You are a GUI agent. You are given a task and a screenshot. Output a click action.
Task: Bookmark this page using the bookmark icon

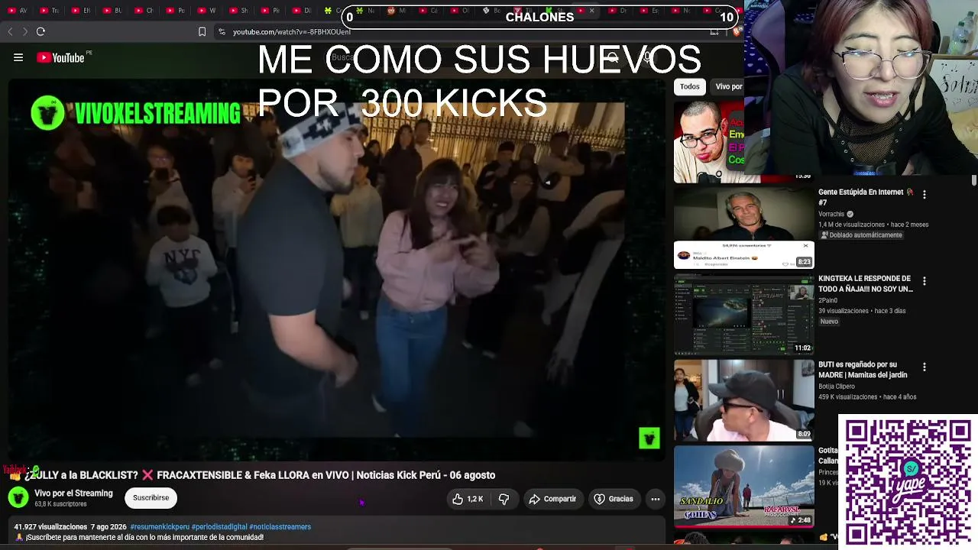point(202,31)
